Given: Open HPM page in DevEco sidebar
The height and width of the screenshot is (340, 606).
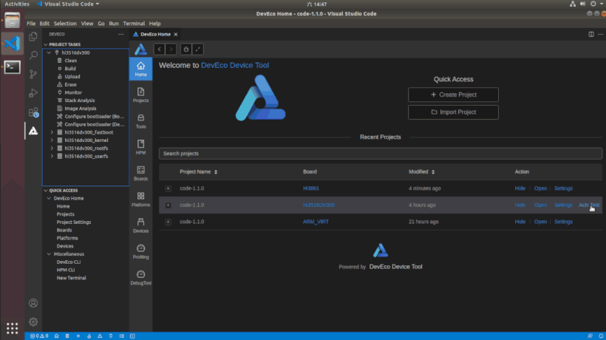Looking at the screenshot, I should click(140, 147).
